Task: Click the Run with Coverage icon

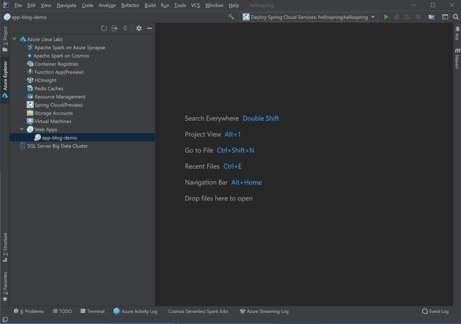Action: click(x=407, y=17)
